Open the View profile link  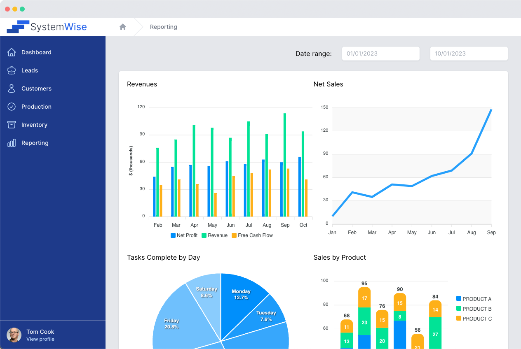tap(40, 339)
